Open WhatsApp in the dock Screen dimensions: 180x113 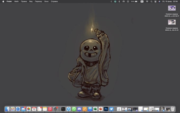pos(74,109)
